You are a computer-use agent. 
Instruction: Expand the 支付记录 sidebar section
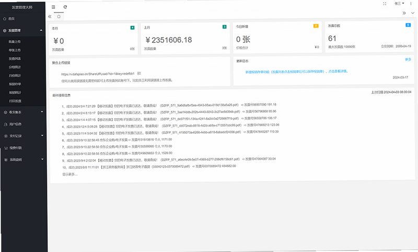[23, 136]
